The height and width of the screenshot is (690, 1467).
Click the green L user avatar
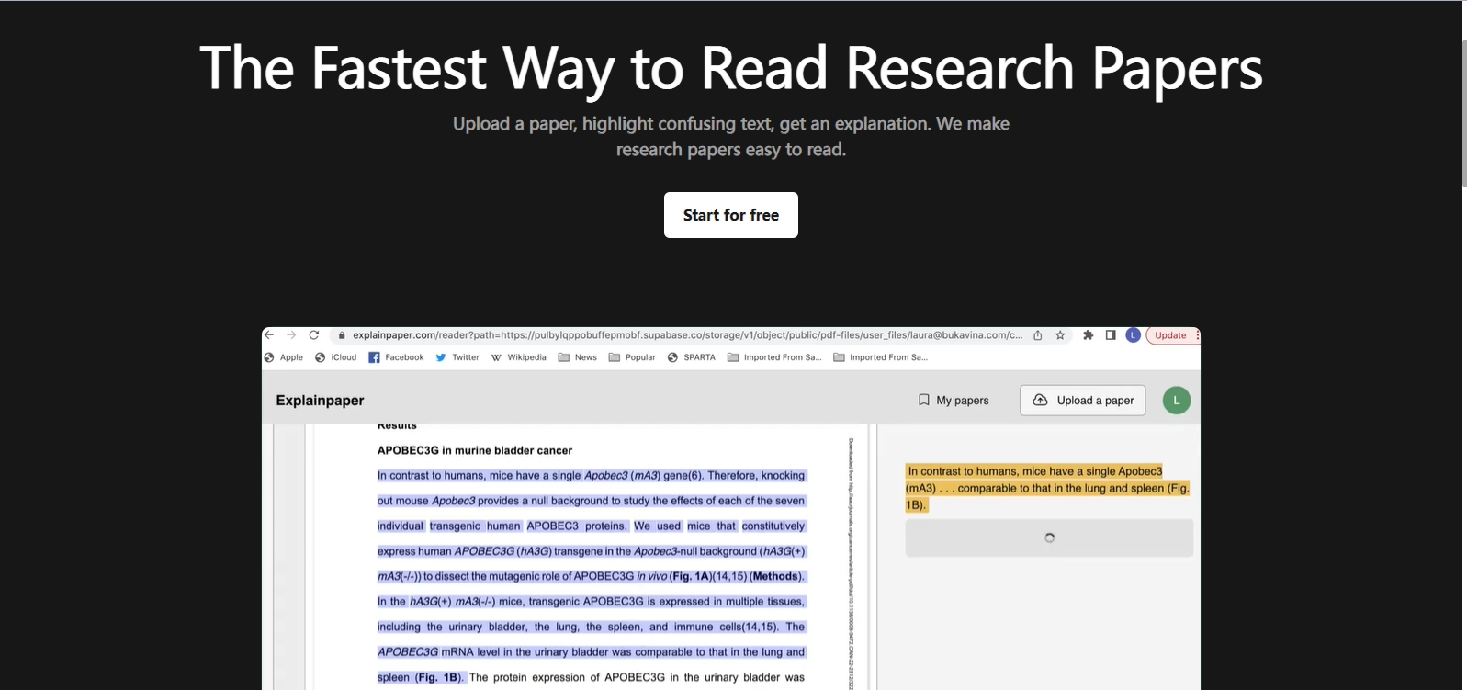(1177, 401)
